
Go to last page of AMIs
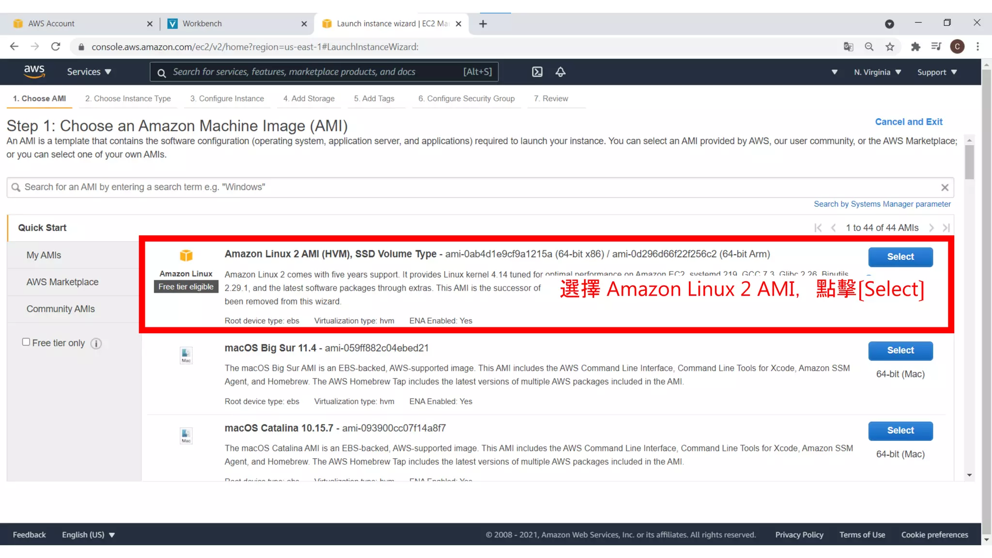click(x=946, y=228)
